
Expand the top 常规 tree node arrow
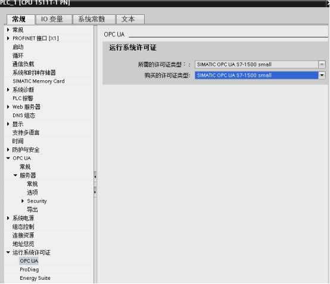(8, 30)
